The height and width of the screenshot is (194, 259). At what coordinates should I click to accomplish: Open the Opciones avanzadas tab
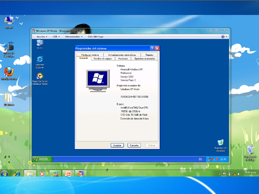click(x=144, y=59)
